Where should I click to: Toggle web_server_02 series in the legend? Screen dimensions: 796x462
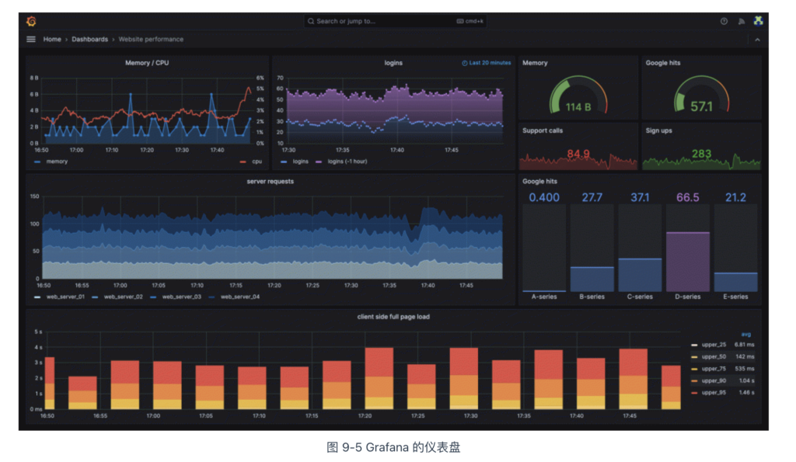point(124,297)
